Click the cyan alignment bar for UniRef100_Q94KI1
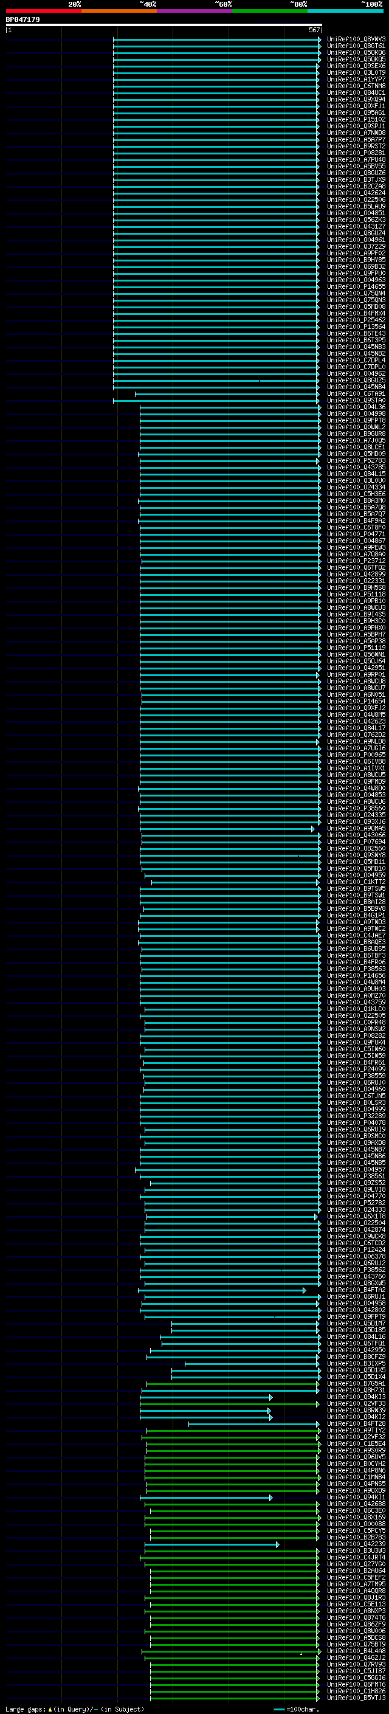389x1714 pixels. pyautogui.click(x=206, y=1498)
